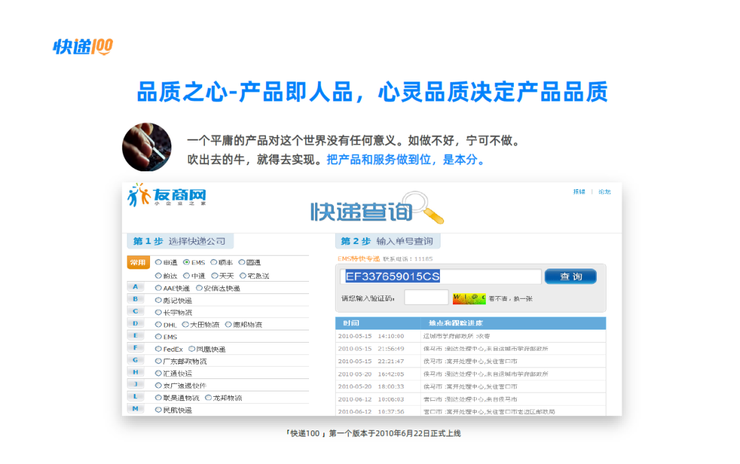
Task: Click the colorful captcha image
Action: pyautogui.click(x=469, y=298)
